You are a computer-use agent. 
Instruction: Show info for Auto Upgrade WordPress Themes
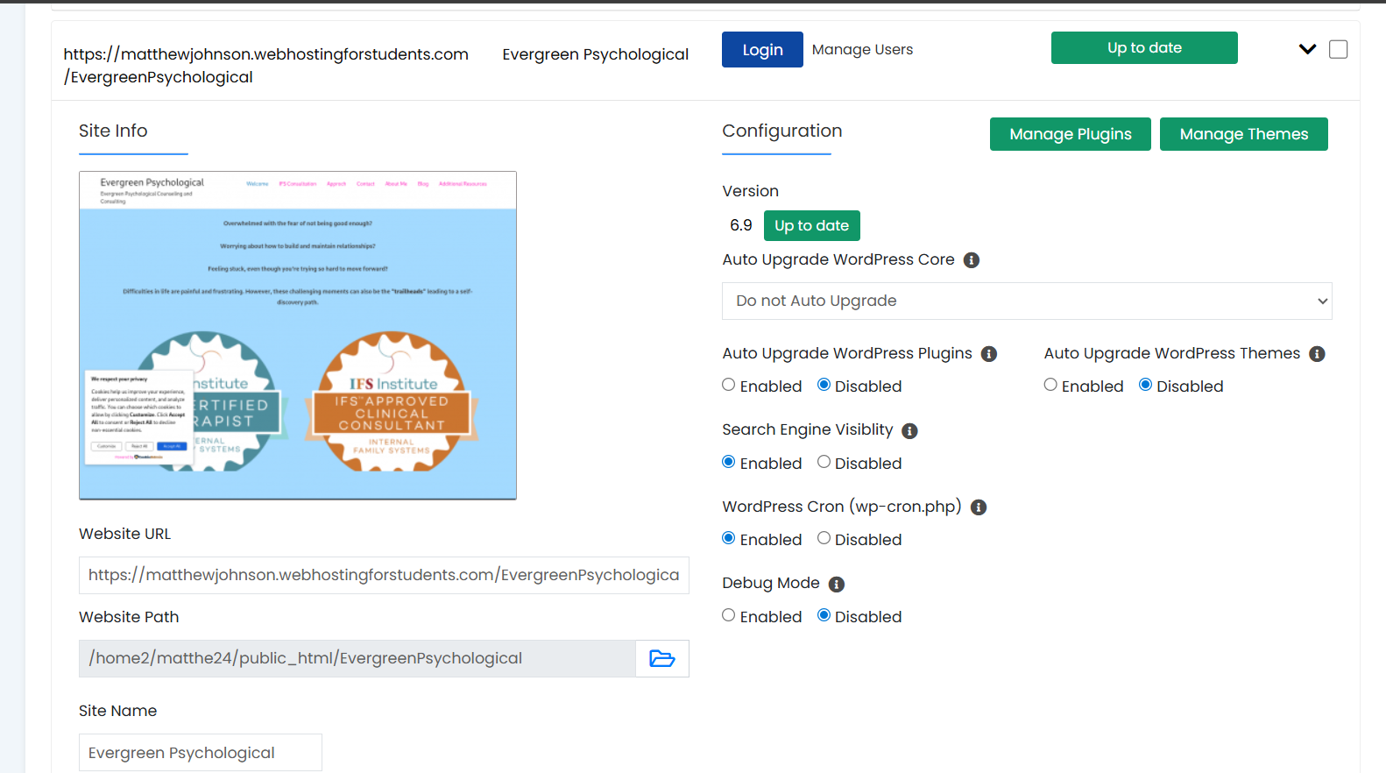point(1317,354)
